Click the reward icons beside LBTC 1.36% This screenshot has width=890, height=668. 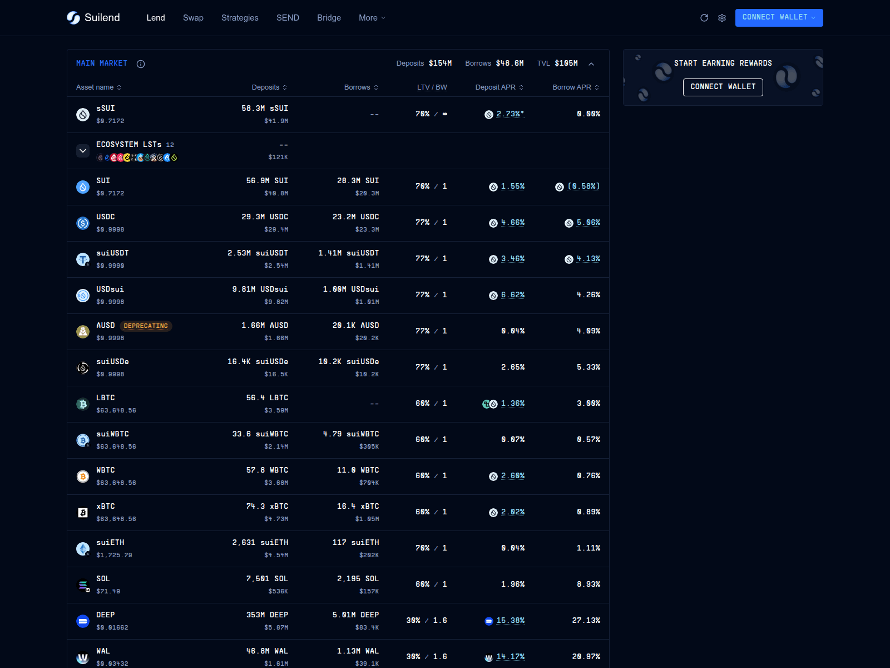490,404
